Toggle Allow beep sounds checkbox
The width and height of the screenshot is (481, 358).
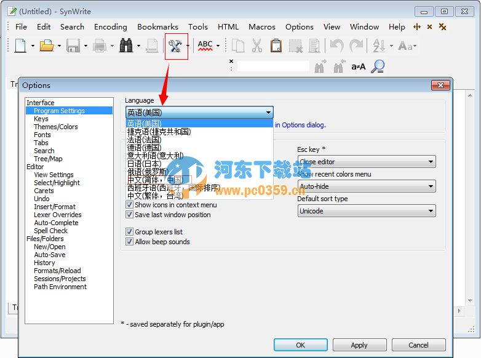(x=129, y=241)
